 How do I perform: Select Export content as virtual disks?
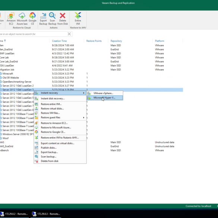pos(60,143)
